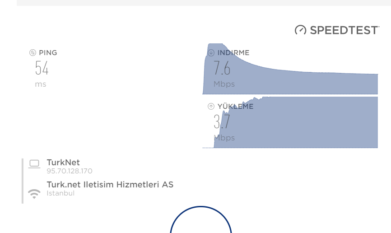Click the download arrow icon beside INDIRME

(211, 53)
